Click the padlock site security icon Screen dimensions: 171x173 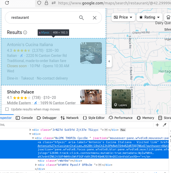[46, 3]
